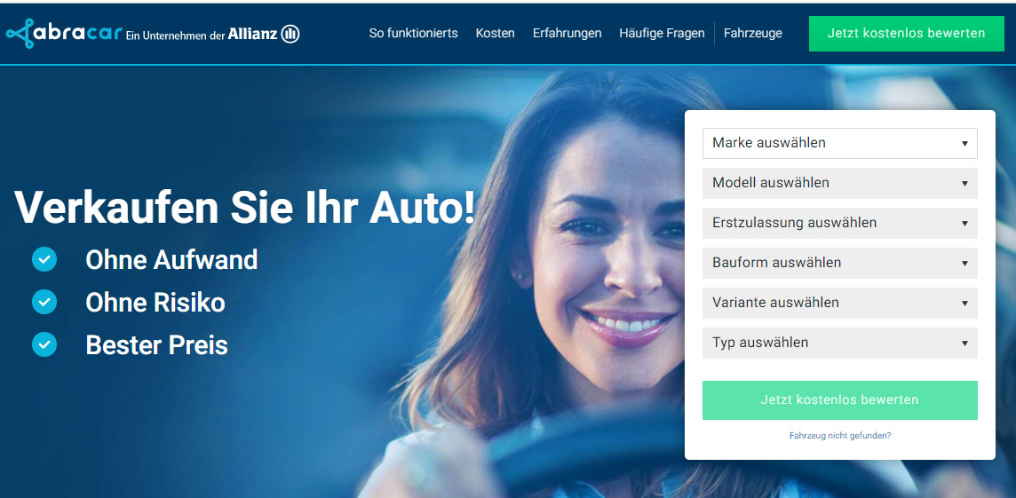The image size is (1016, 498).
Task: Click checkmark icon beside Ohne Risiko
Action: pyautogui.click(x=44, y=302)
